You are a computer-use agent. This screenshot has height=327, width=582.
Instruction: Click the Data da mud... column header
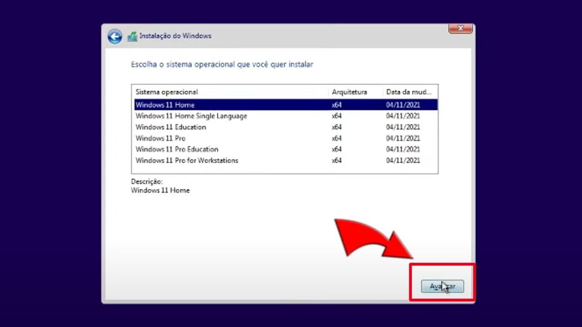click(x=410, y=92)
